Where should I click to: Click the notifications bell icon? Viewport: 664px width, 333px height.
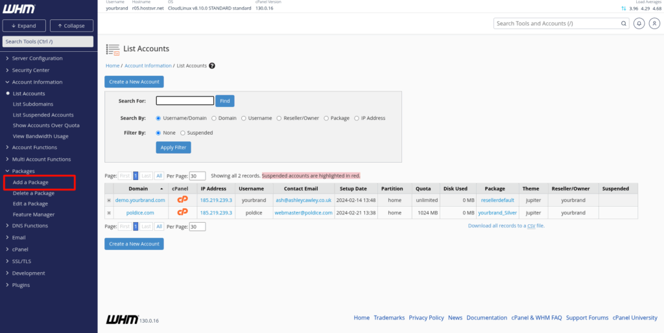[639, 23]
